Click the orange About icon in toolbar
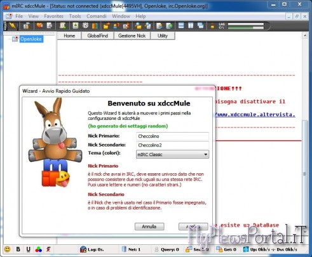The image size is (312, 257). click(212, 26)
